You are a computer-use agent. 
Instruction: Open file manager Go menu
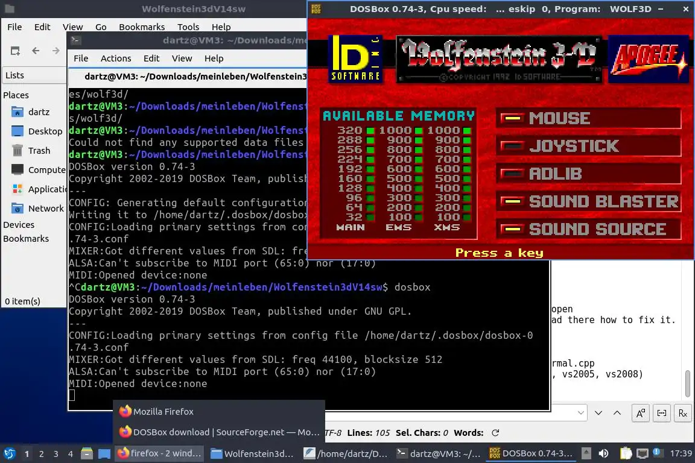[101, 27]
